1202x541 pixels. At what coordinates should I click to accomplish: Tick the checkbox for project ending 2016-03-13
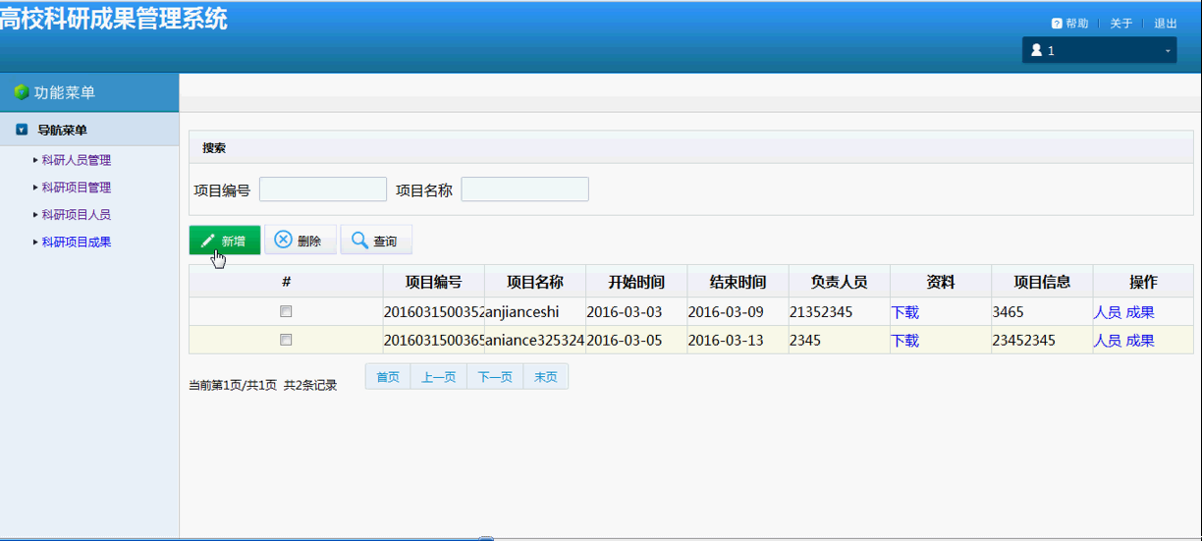pos(287,340)
